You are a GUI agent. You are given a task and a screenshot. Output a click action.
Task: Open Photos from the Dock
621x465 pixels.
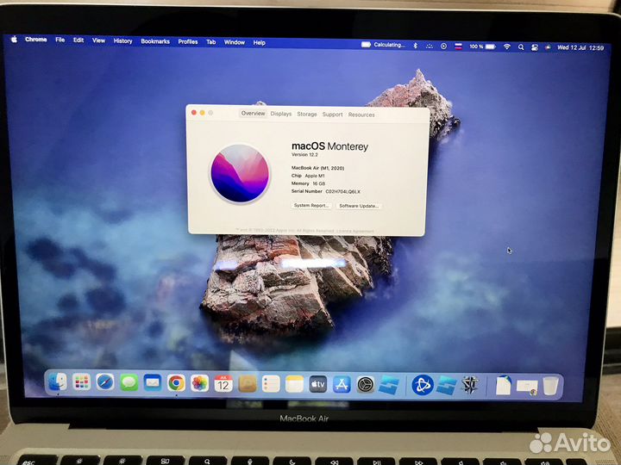point(199,383)
